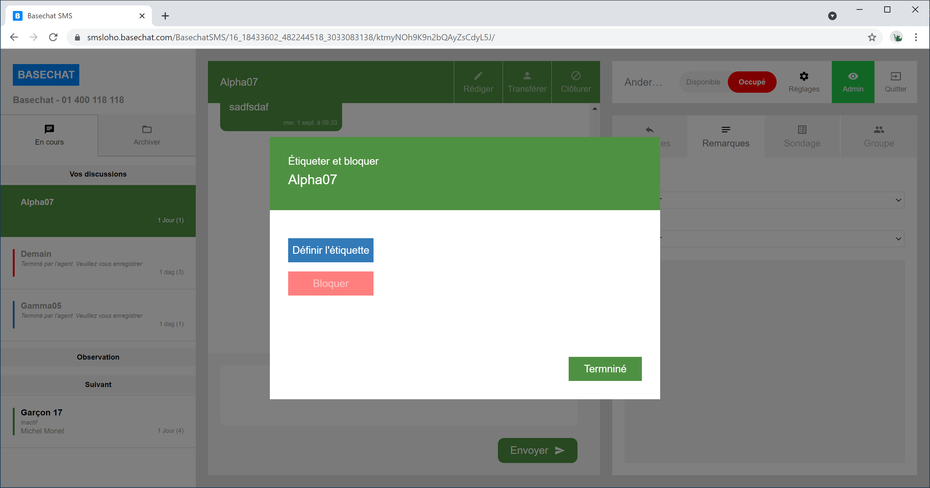Toggle the Occupé status pill

[752, 82]
